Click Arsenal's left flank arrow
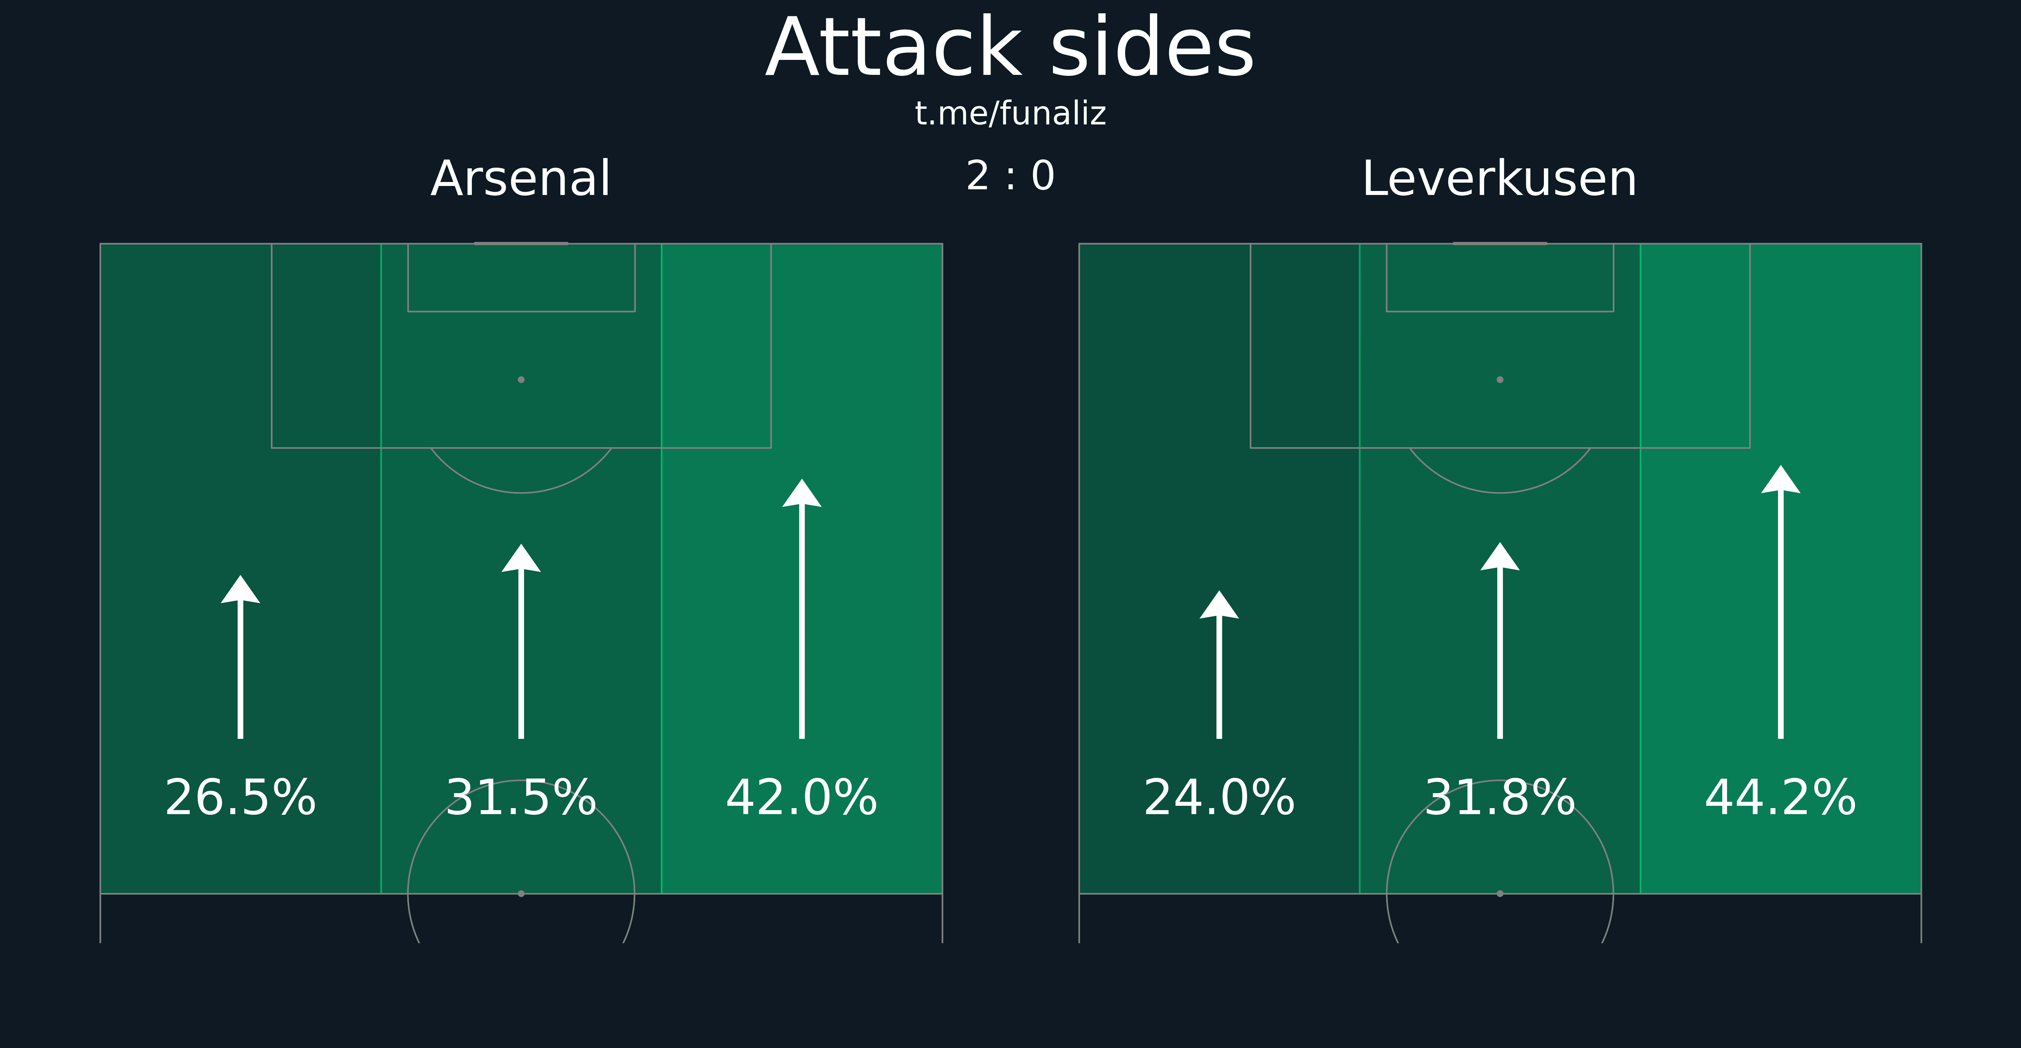Image resolution: width=2021 pixels, height=1048 pixels. coord(240,656)
